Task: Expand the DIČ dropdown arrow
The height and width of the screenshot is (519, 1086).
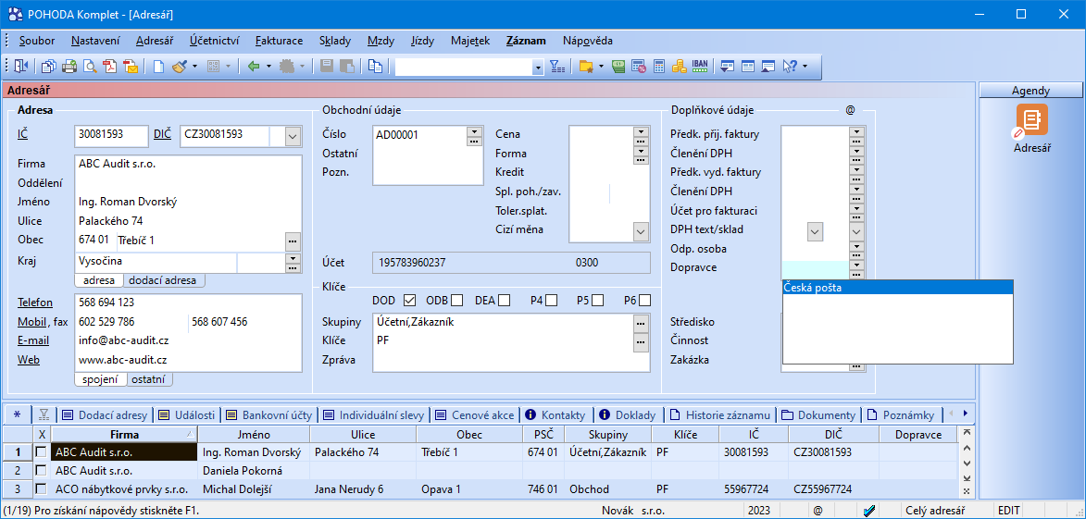Action: (293, 136)
